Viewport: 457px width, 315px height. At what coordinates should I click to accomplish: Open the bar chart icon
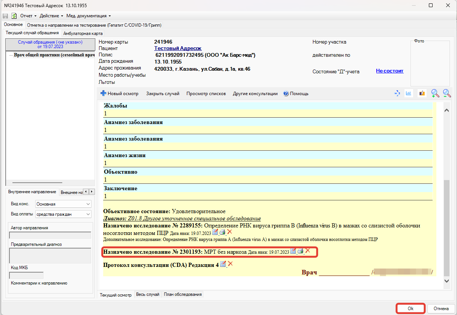(x=409, y=93)
